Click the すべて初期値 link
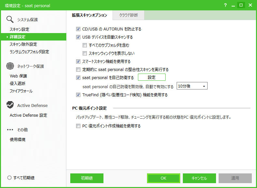Viewport: 257px width, 188px height. [x=24, y=178]
